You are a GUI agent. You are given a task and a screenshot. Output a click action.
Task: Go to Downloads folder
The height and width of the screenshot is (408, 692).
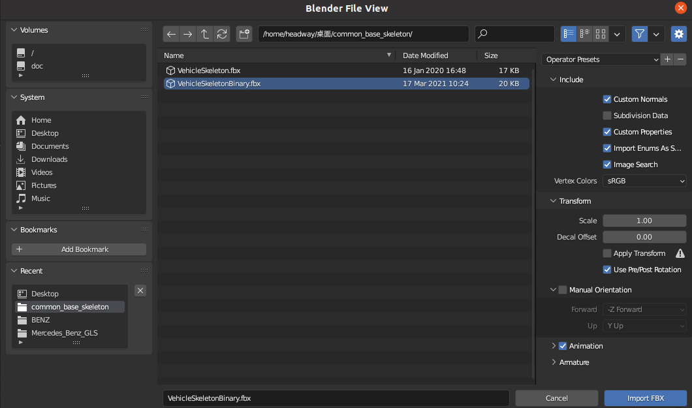click(78, 159)
